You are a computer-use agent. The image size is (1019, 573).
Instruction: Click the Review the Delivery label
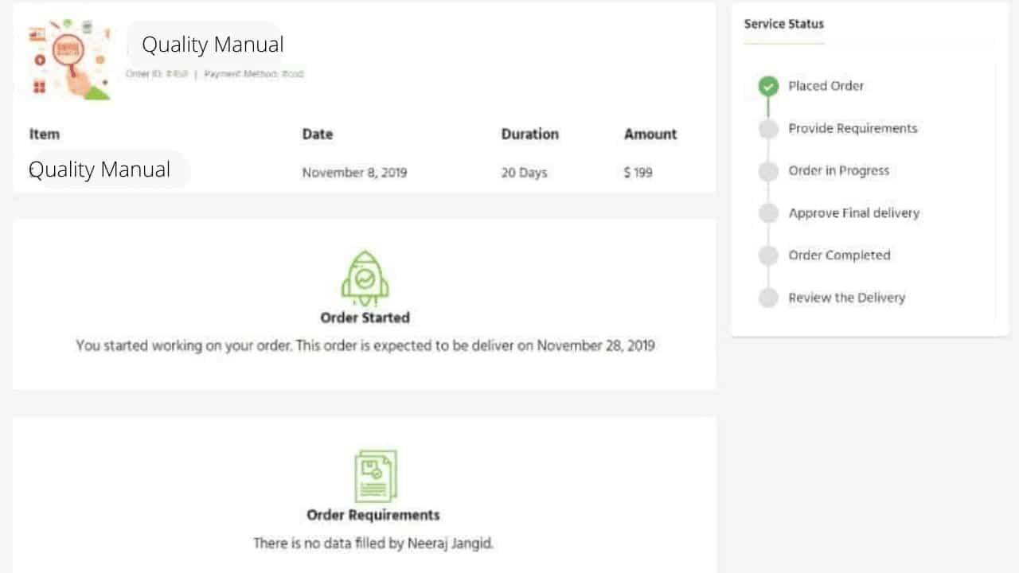coord(847,298)
